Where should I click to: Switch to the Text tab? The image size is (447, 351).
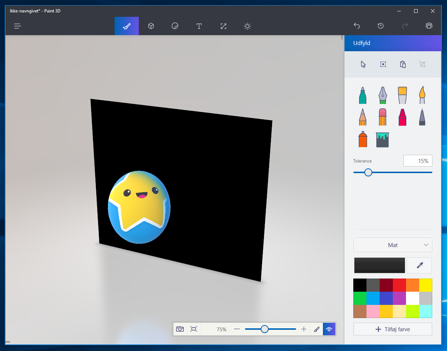pos(199,26)
